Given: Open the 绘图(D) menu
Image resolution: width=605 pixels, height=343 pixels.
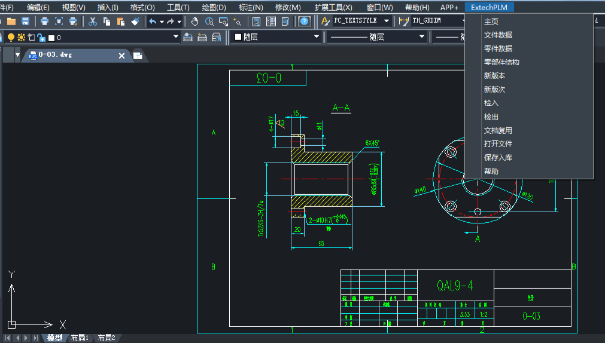Looking at the screenshot, I should [x=214, y=7].
